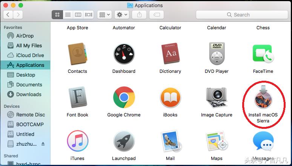The width and height of the screenshot is (292, 166).
Task: Select the Install macOS Sierra icon
Action: [x=263, y=97]
